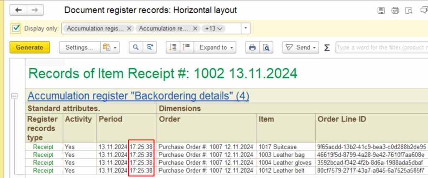Image resolution: width=428 pixels, height=178 pixels.
Task: Click the back navigation arrow
Action: 18,10
